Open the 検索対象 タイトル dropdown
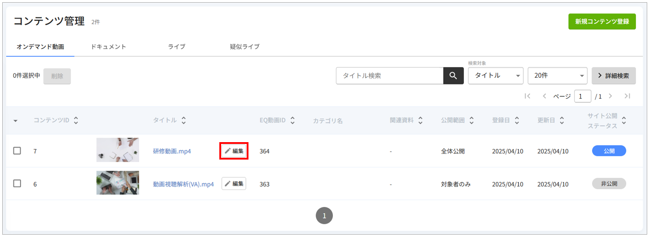The height and width of the screenshot is (236, 649). 496,76
